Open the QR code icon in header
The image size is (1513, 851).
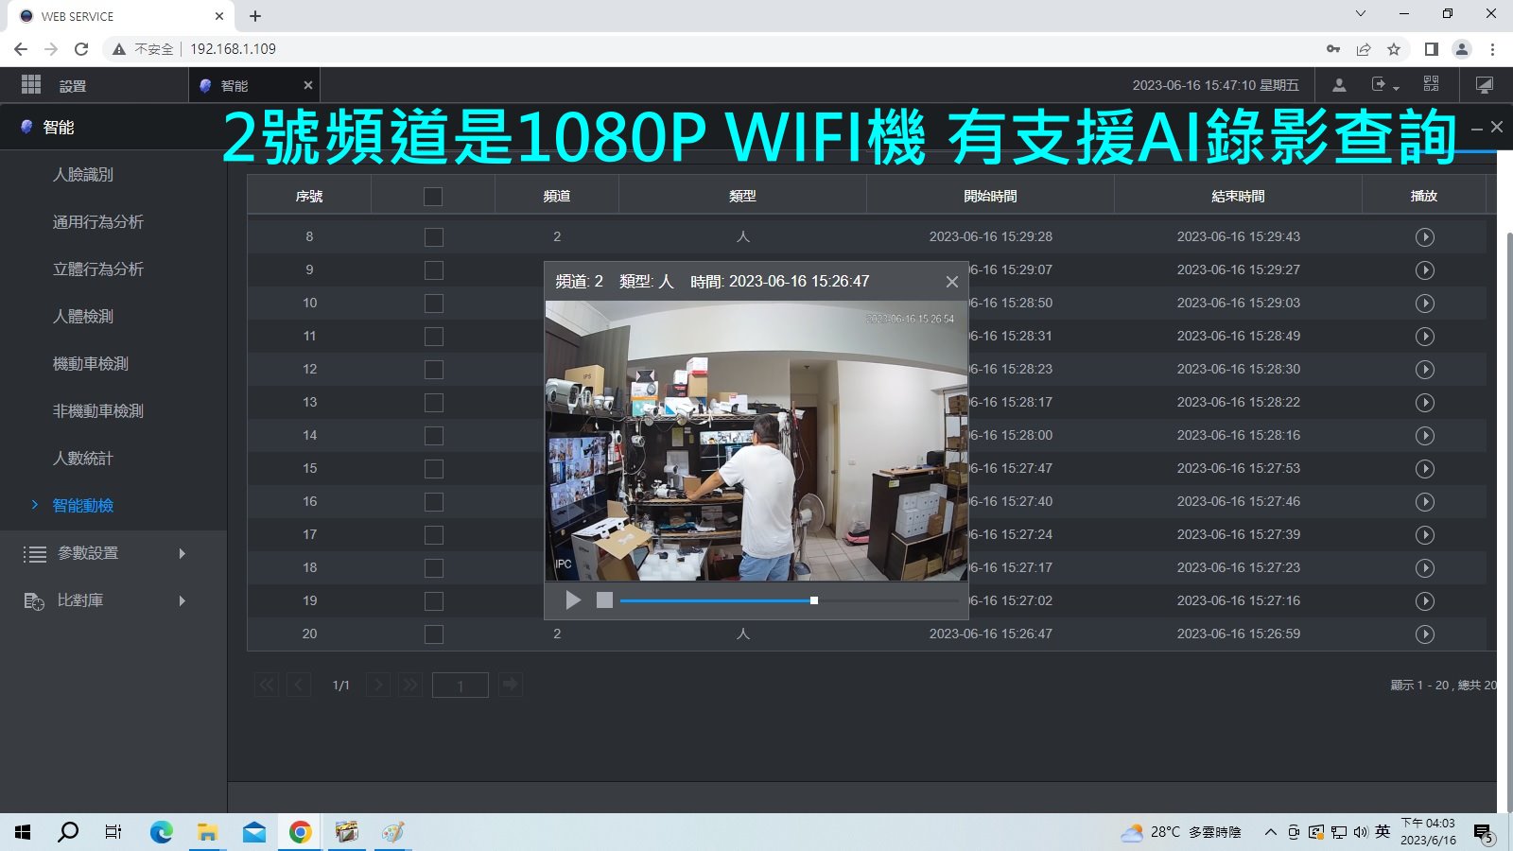pos(1431,85)
